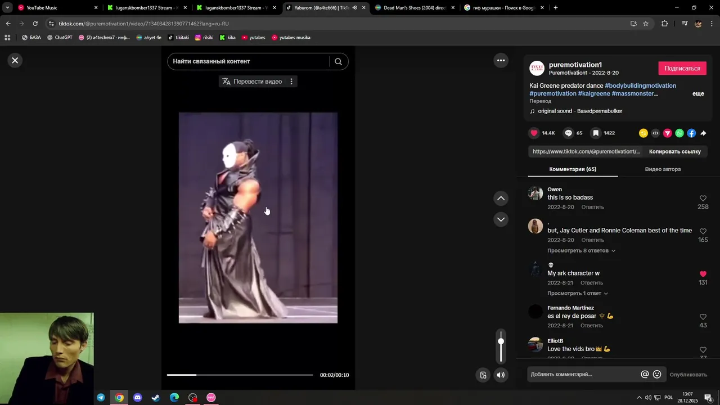Switch to Google search гиф мурашки tab
Viewport: 720px width, 405px height.
503,8
